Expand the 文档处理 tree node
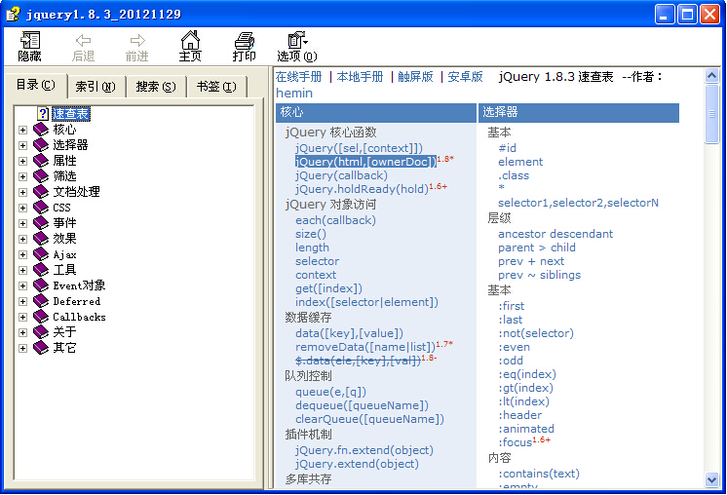Image resolution: width=727 pixels, height=495 pixels. pyautogui.click(x=22, y=192)
